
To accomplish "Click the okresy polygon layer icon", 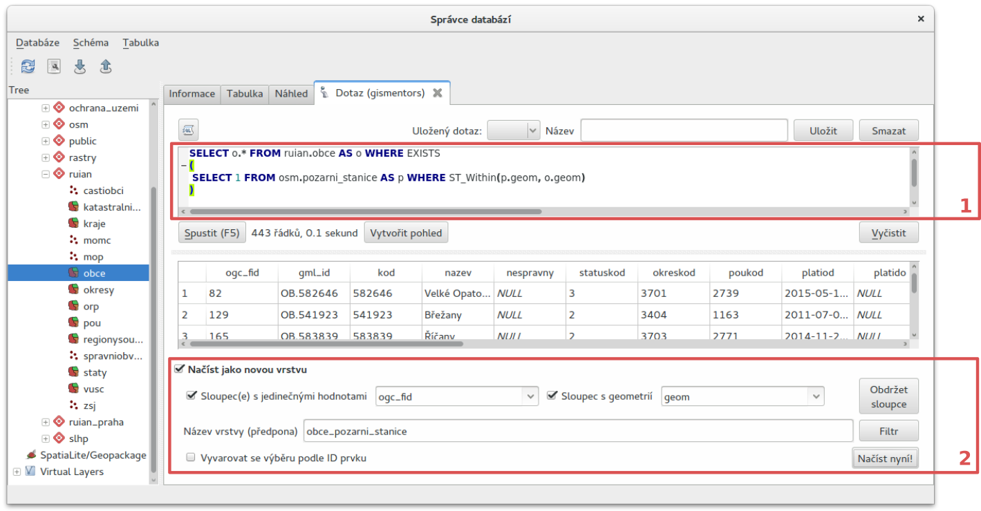I will pos(73,290).
